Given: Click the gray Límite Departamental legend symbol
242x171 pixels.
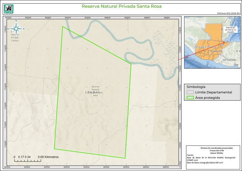Looking at the screenshot, I should (x=190, y=92).
